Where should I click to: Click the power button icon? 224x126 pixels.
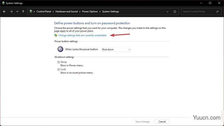click(x=60, y=49)
